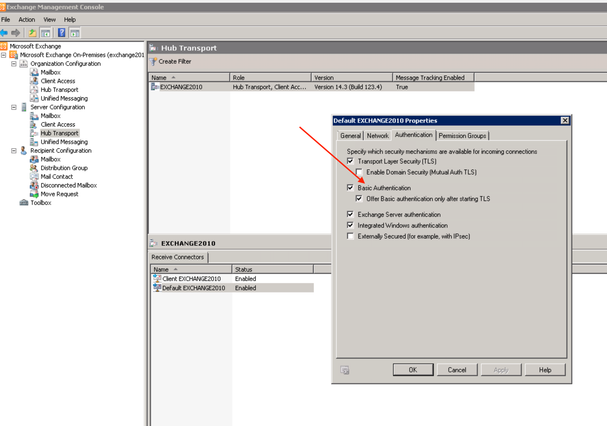Click the Create Filter funnel icon
The height and width of the screenshot is (426, 607).
[x=153, y=61]
